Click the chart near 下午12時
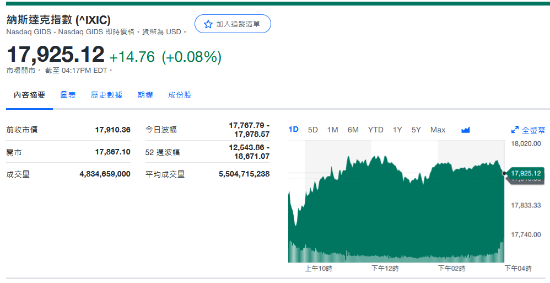550x283 pixels. click(385, 221)
